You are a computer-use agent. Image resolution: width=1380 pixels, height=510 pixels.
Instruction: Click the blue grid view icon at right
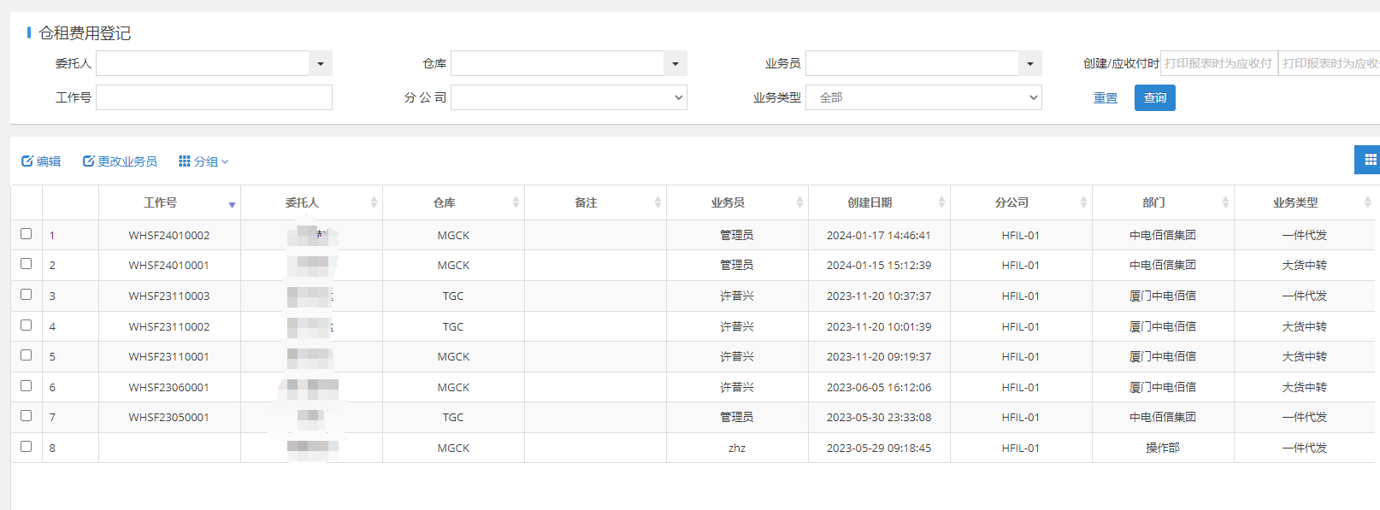point(1370,160)
